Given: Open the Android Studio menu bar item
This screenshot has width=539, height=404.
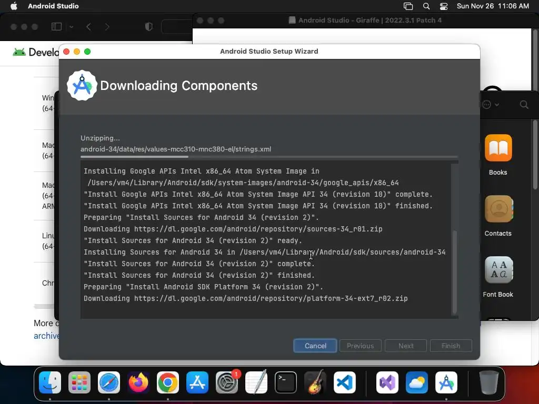Looking at the screenshot, I should 53,6.
